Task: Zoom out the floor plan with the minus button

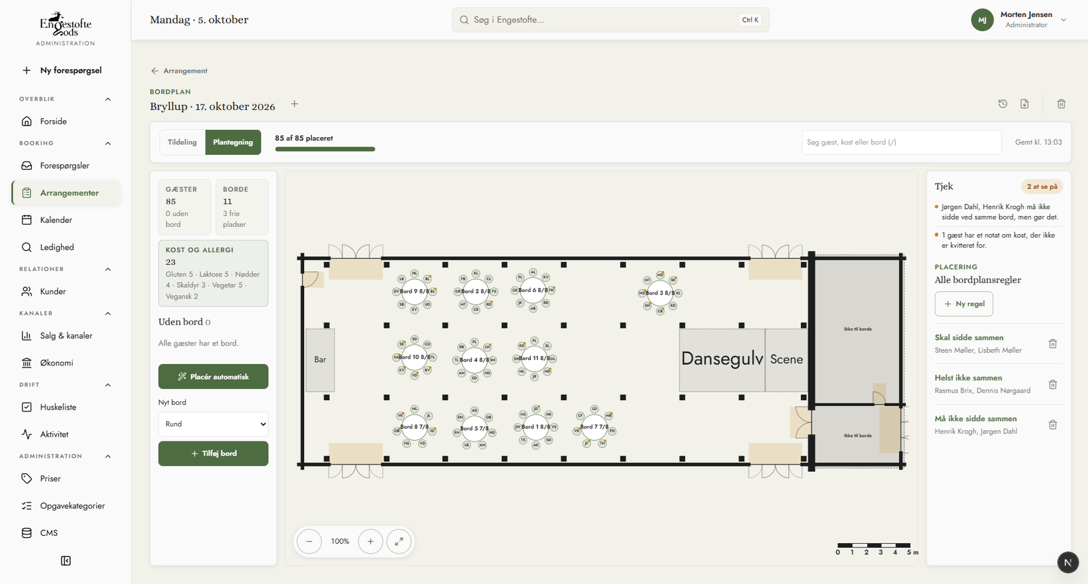Action: (309, 541)
